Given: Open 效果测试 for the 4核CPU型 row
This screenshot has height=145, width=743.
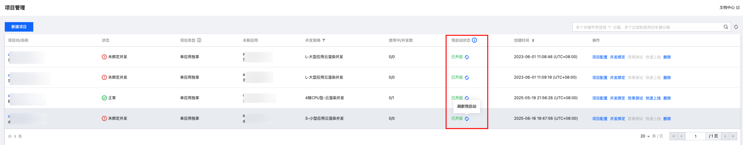Looking at the screenshot, I should 635,98.
